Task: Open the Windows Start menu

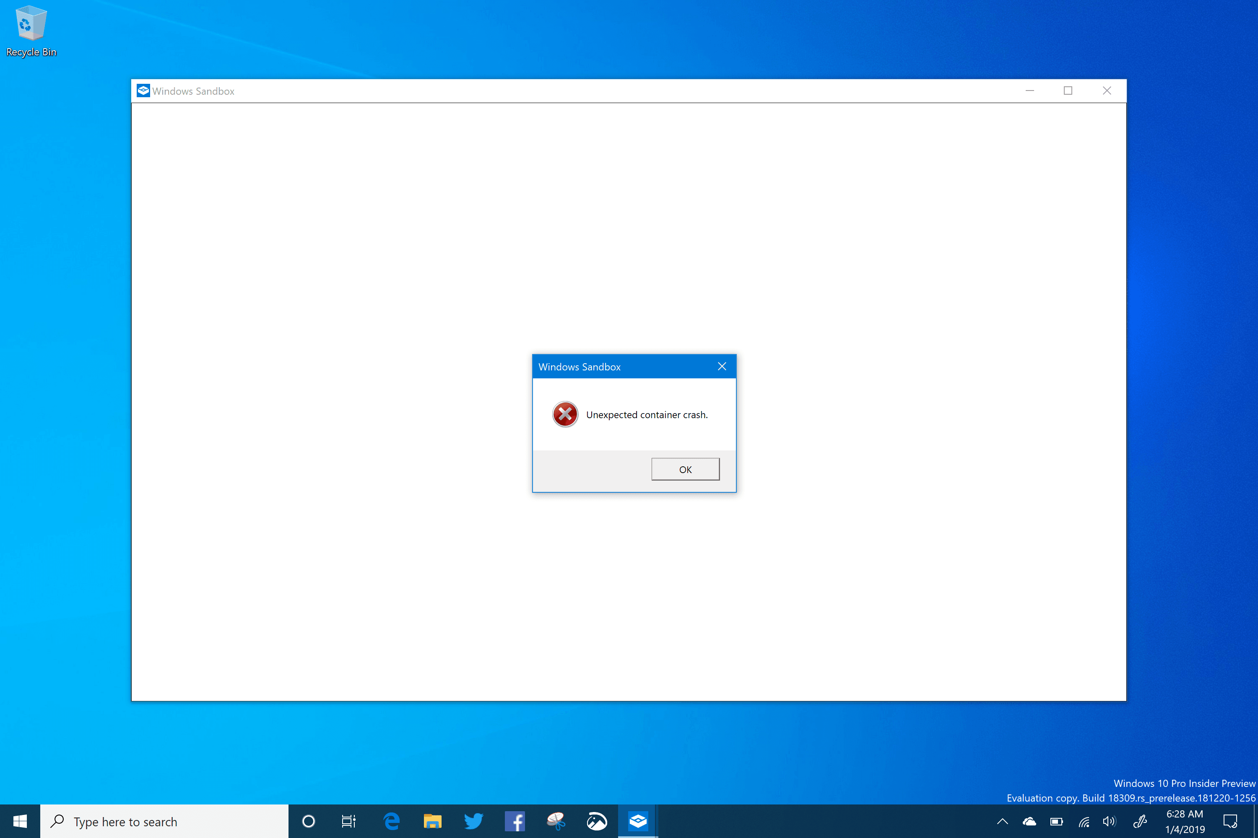Action: (20, 821)
